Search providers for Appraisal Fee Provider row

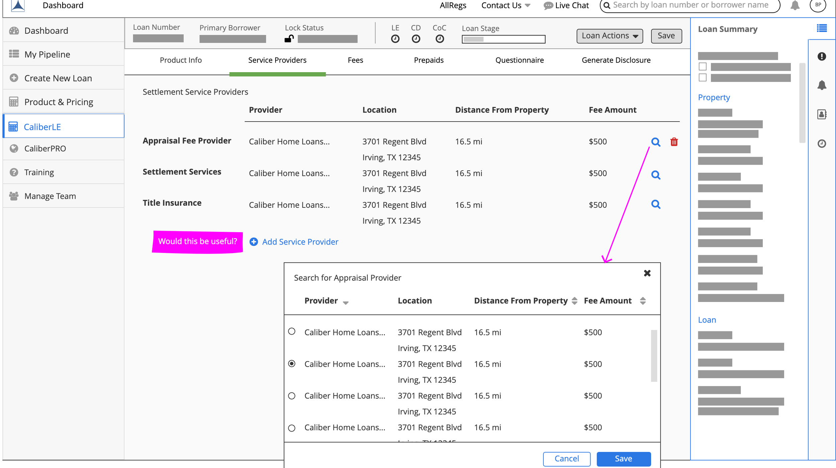pos(655,142)
